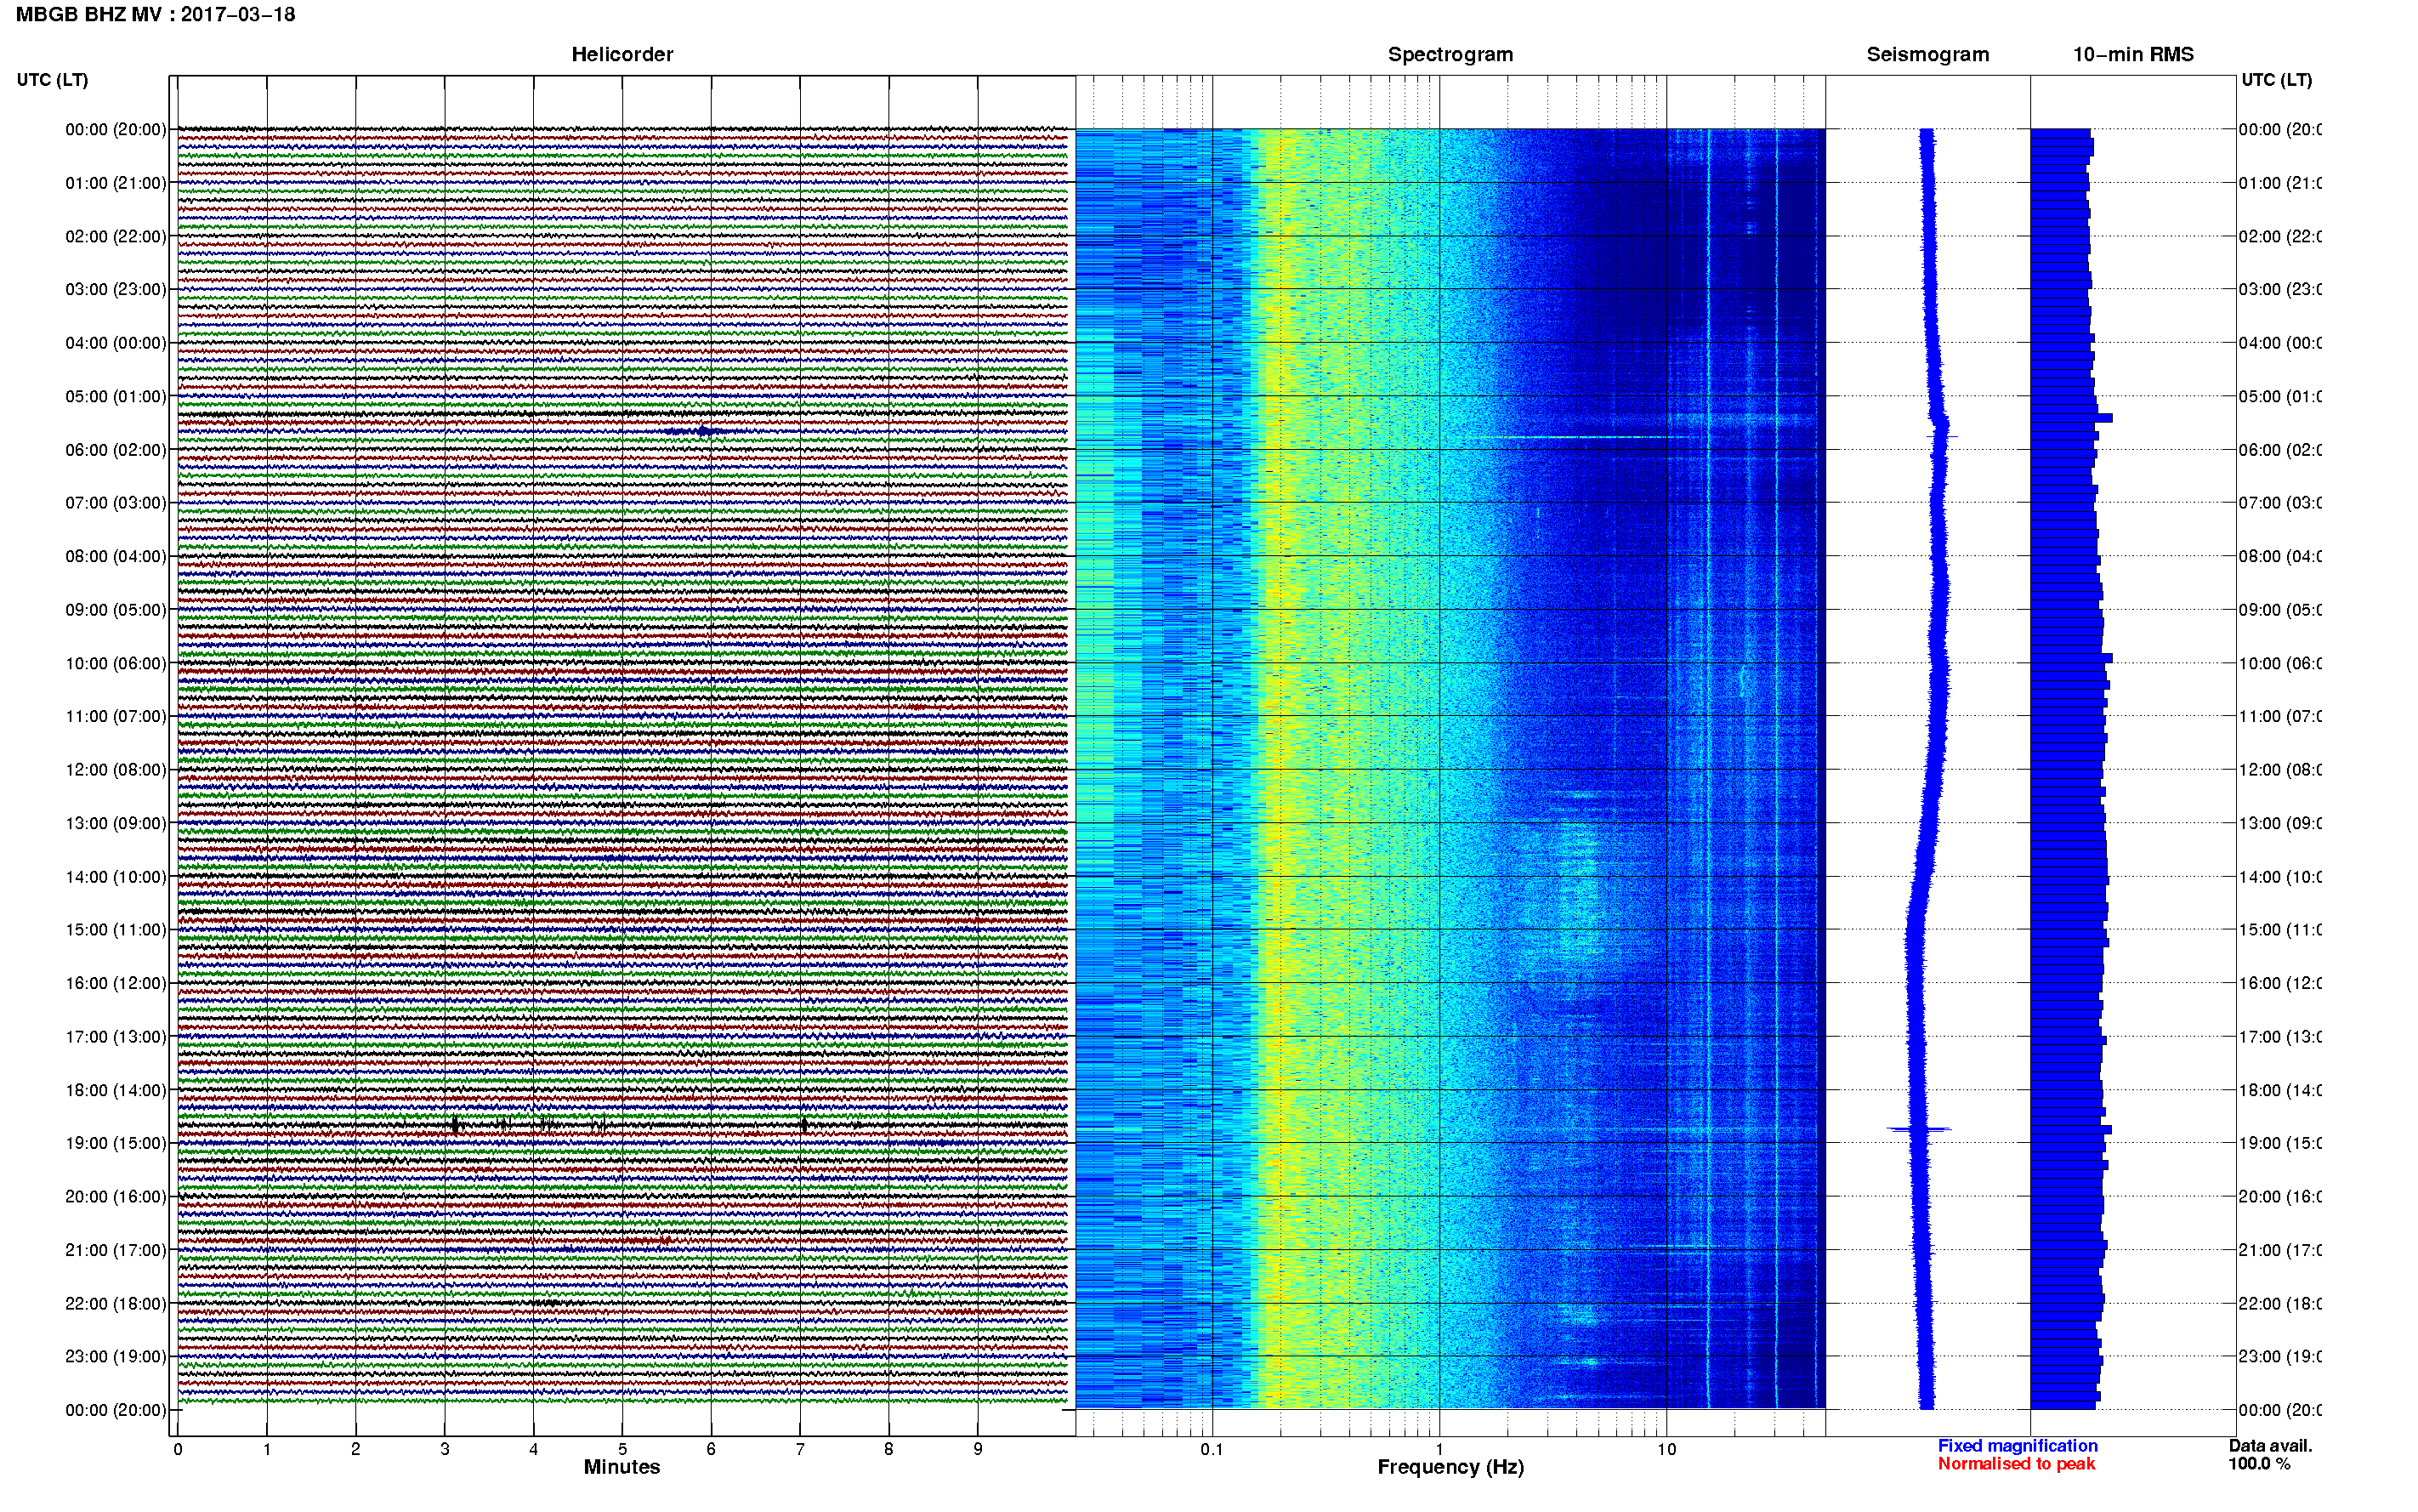The image size is (2418, 1512).
Task: Click the left time label '21:00 (17:00)'
Action: (x=116, y=1251)
